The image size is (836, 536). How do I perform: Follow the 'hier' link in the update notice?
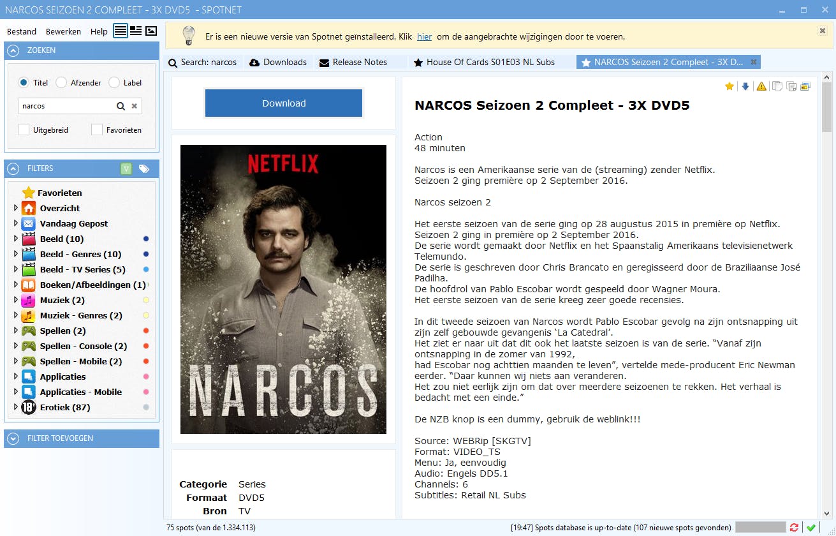click(x=425, y=36)
